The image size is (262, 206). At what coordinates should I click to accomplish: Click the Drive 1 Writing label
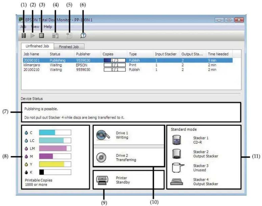click(122, 135)
